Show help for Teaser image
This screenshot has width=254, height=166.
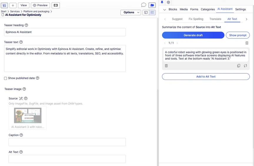[24, 89]
